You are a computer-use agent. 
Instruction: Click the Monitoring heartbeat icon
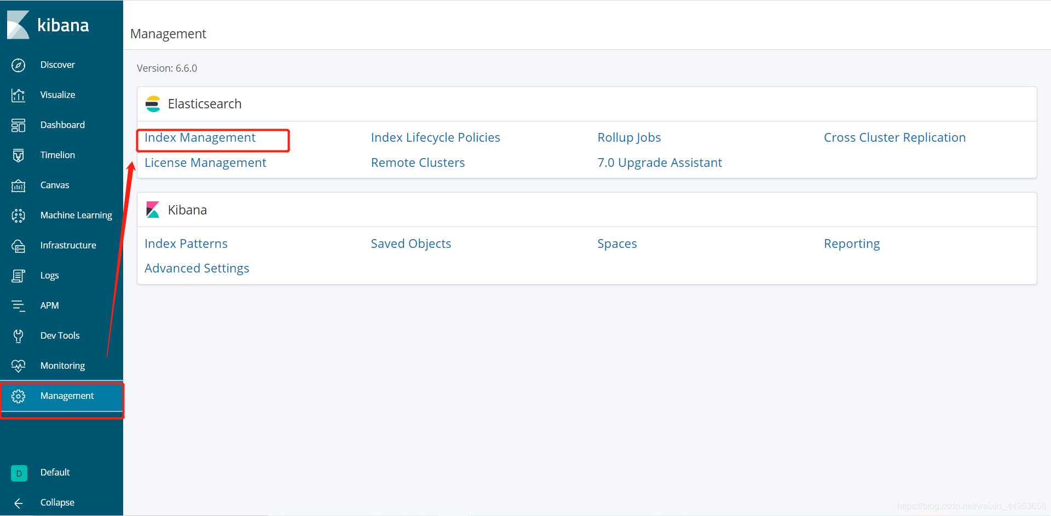[18, 366]
